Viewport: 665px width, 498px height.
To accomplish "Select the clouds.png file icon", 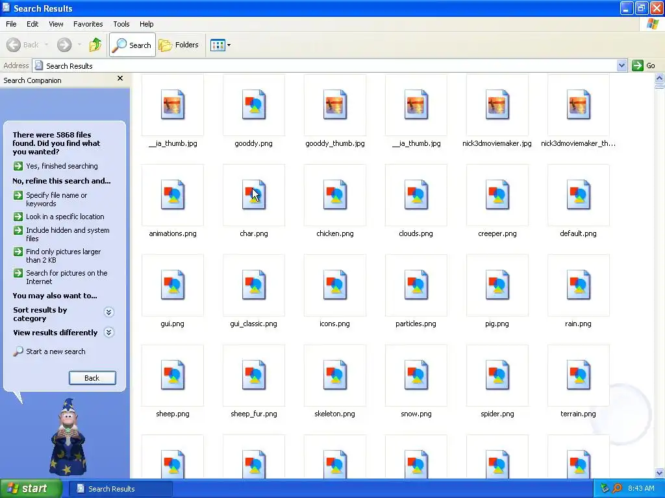I will click(x=416, y=195).
